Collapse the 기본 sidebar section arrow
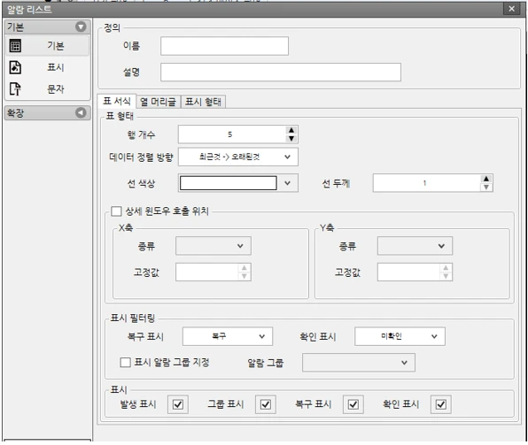 click(x=81, y=27)
